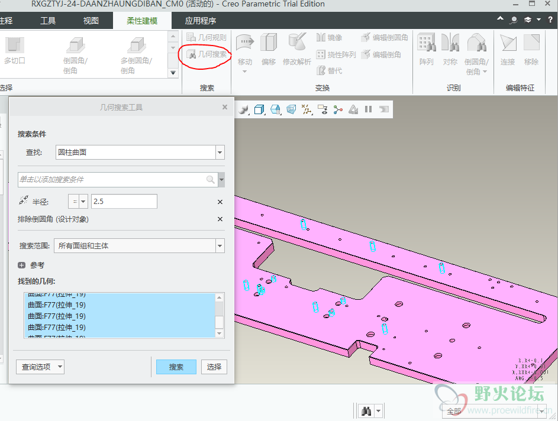Open the search condition list dropdown arrow
This screenshot has height=421, width=558.
pyautogui.click(x=222, y=180)
